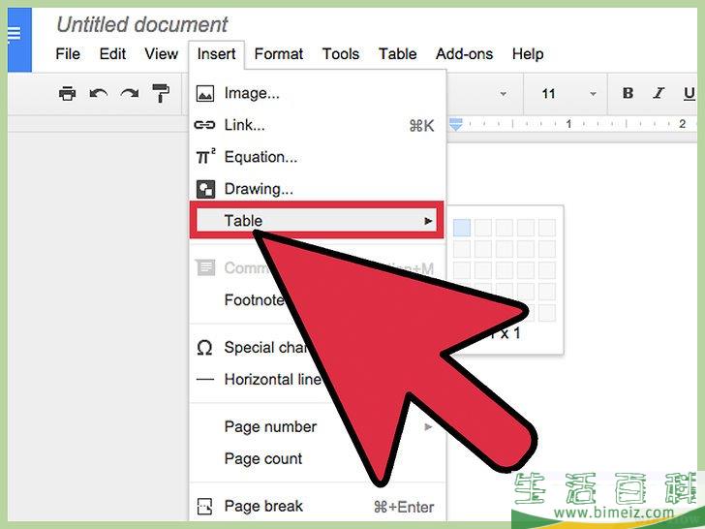The width and height of the screenshot is (705, 529).
Task: Open the Add-ons menu
Action: click(464, 54)
